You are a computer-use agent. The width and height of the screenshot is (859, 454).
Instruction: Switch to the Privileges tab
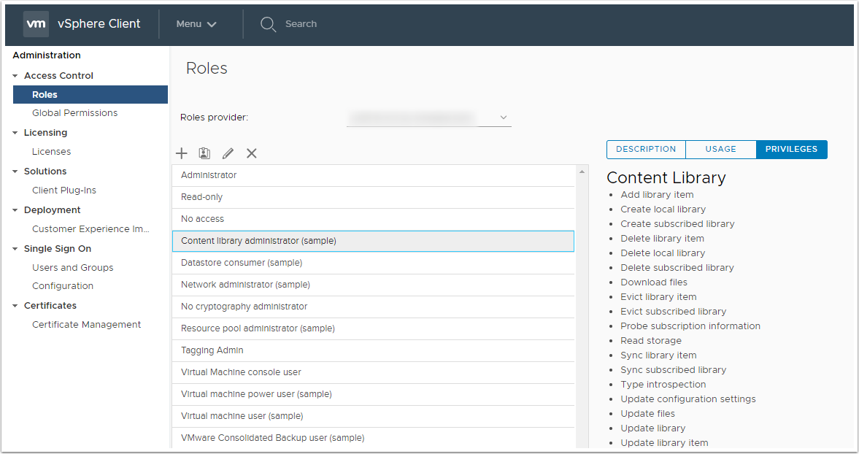point(792,150)
